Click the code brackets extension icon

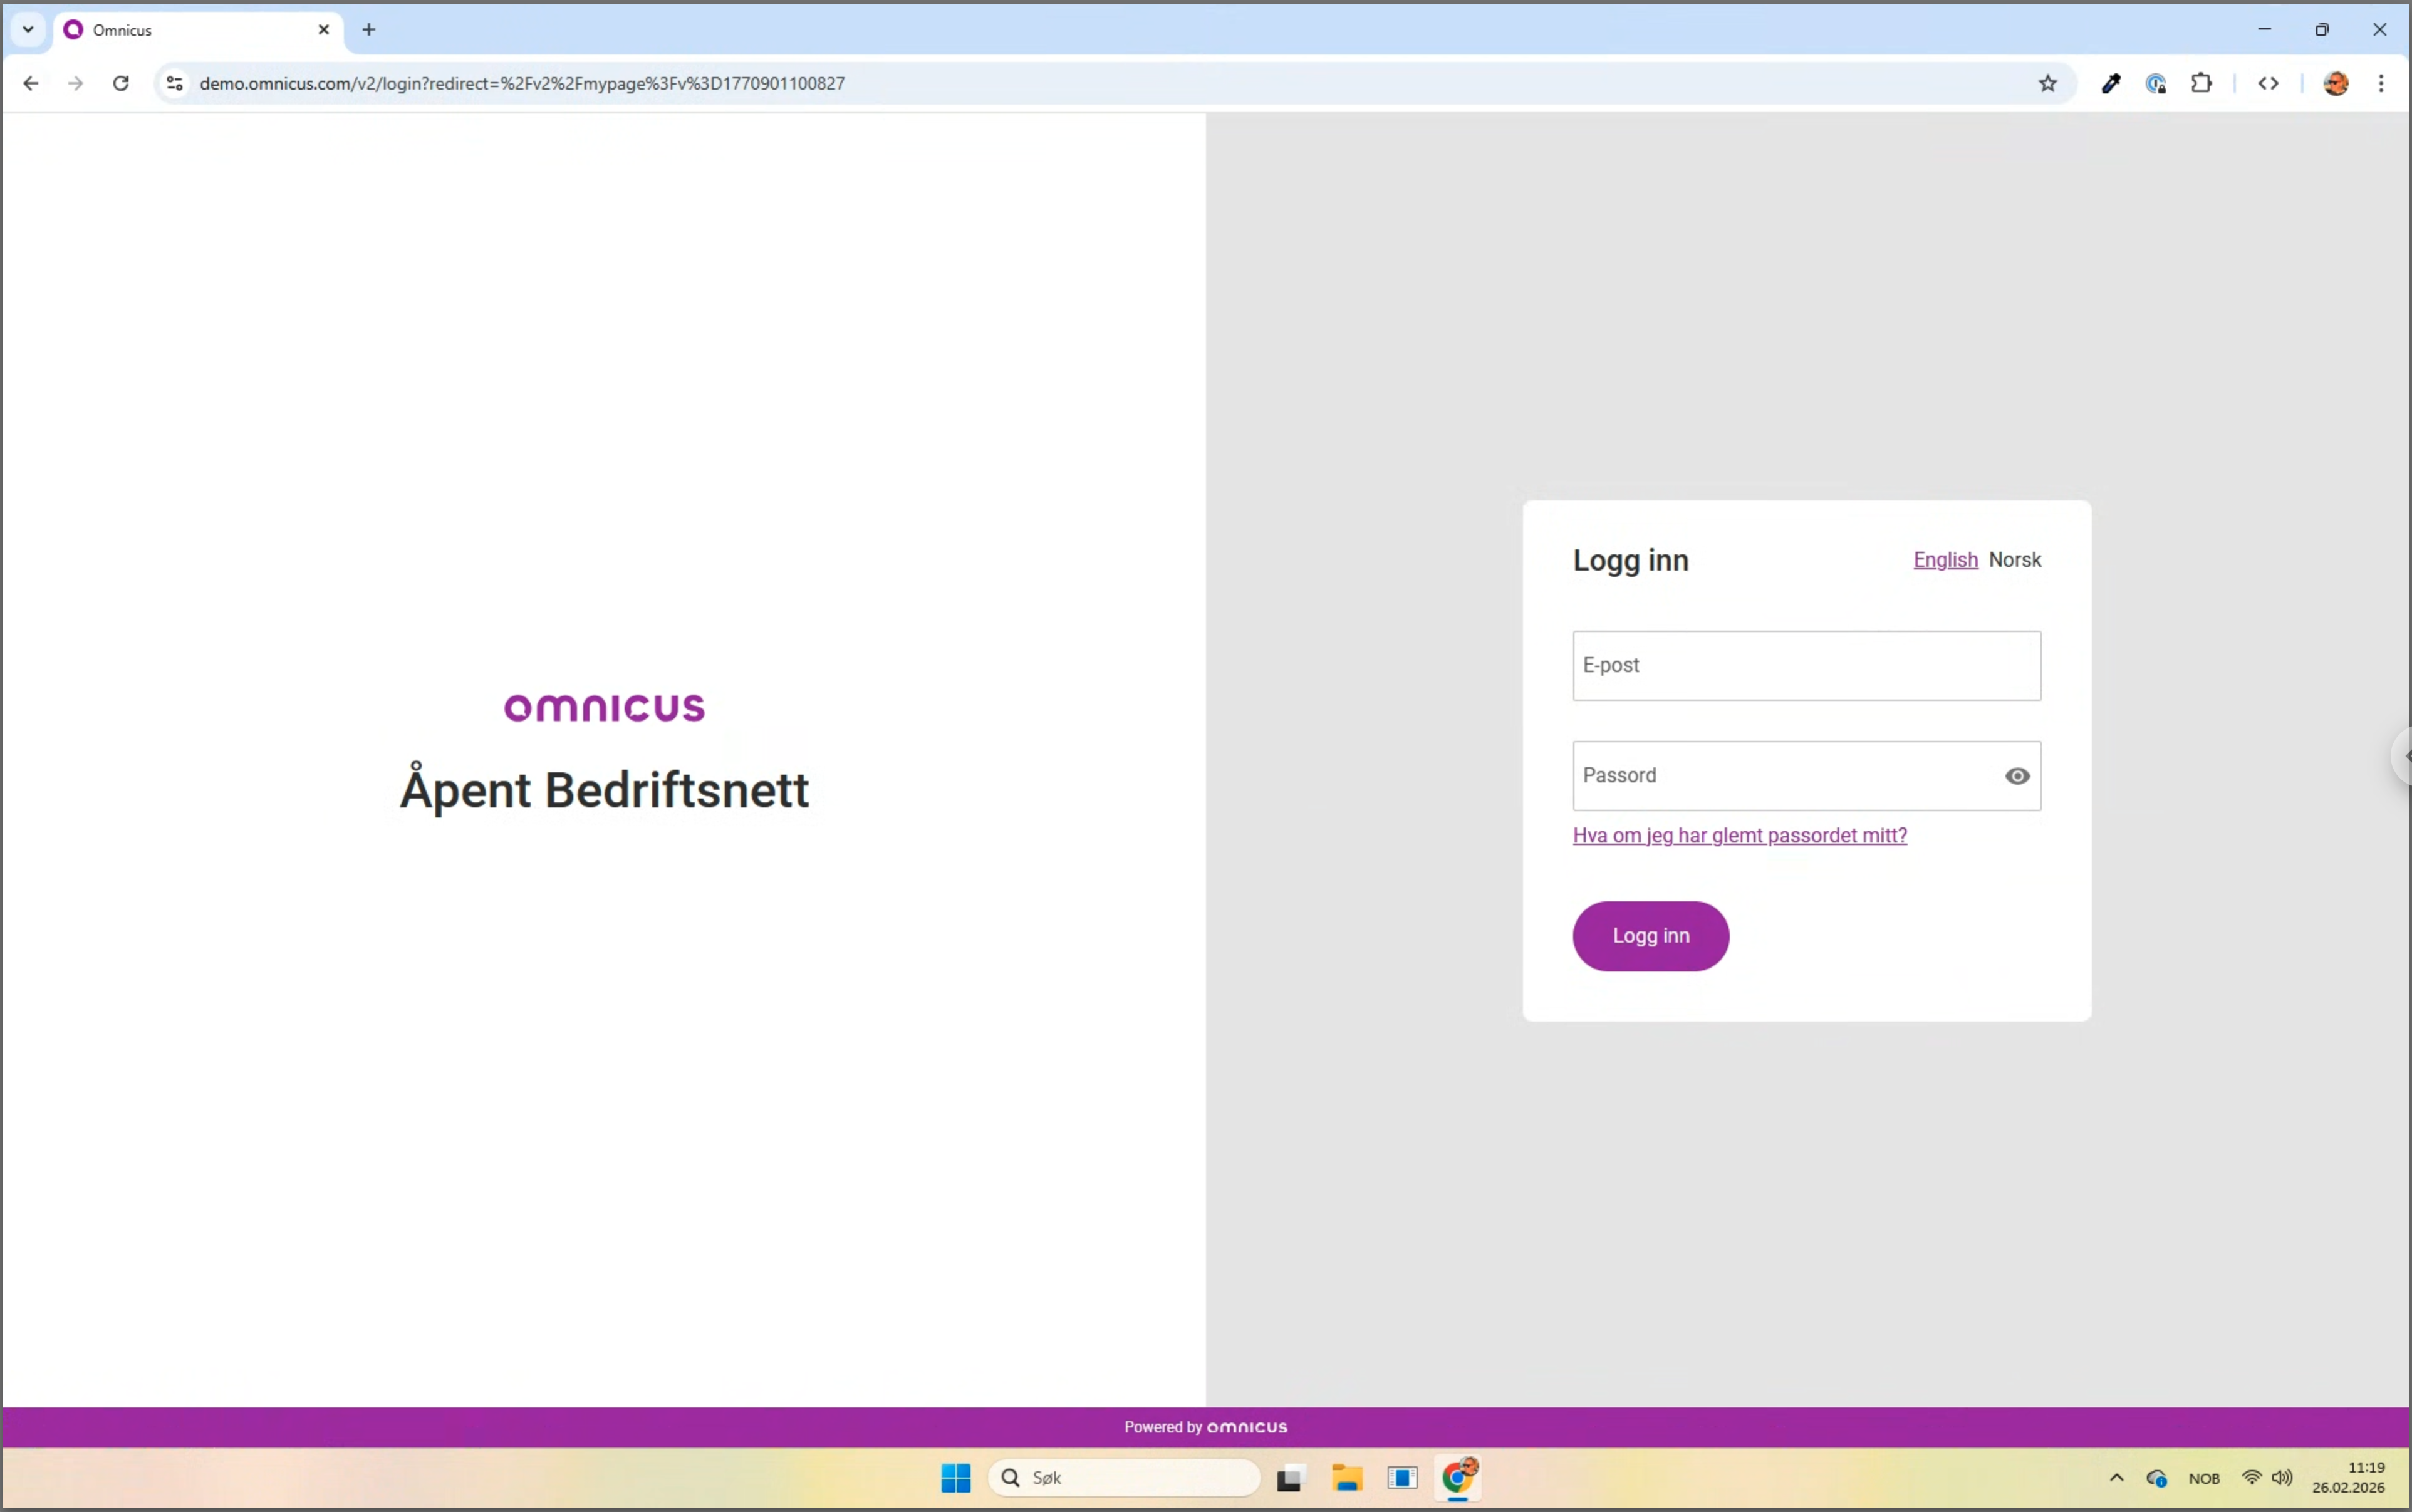coord(2267,83)
